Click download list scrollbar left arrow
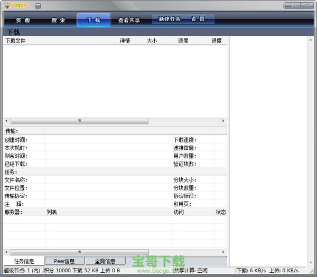This screenshot has width=317, height=277. point(6,121)
